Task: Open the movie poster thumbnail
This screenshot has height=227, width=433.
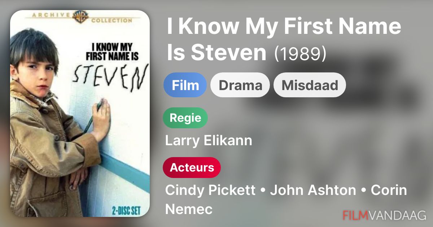Action: coord(80,113)
